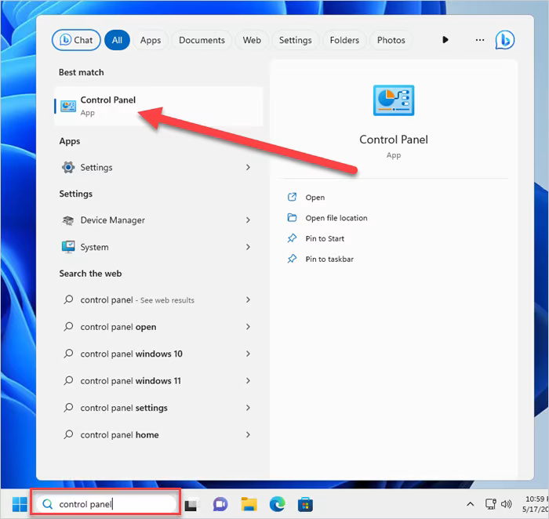Choose Pin to Start
Image resolution: width=549 pixels, height=519 pixels.
[325, 238]
